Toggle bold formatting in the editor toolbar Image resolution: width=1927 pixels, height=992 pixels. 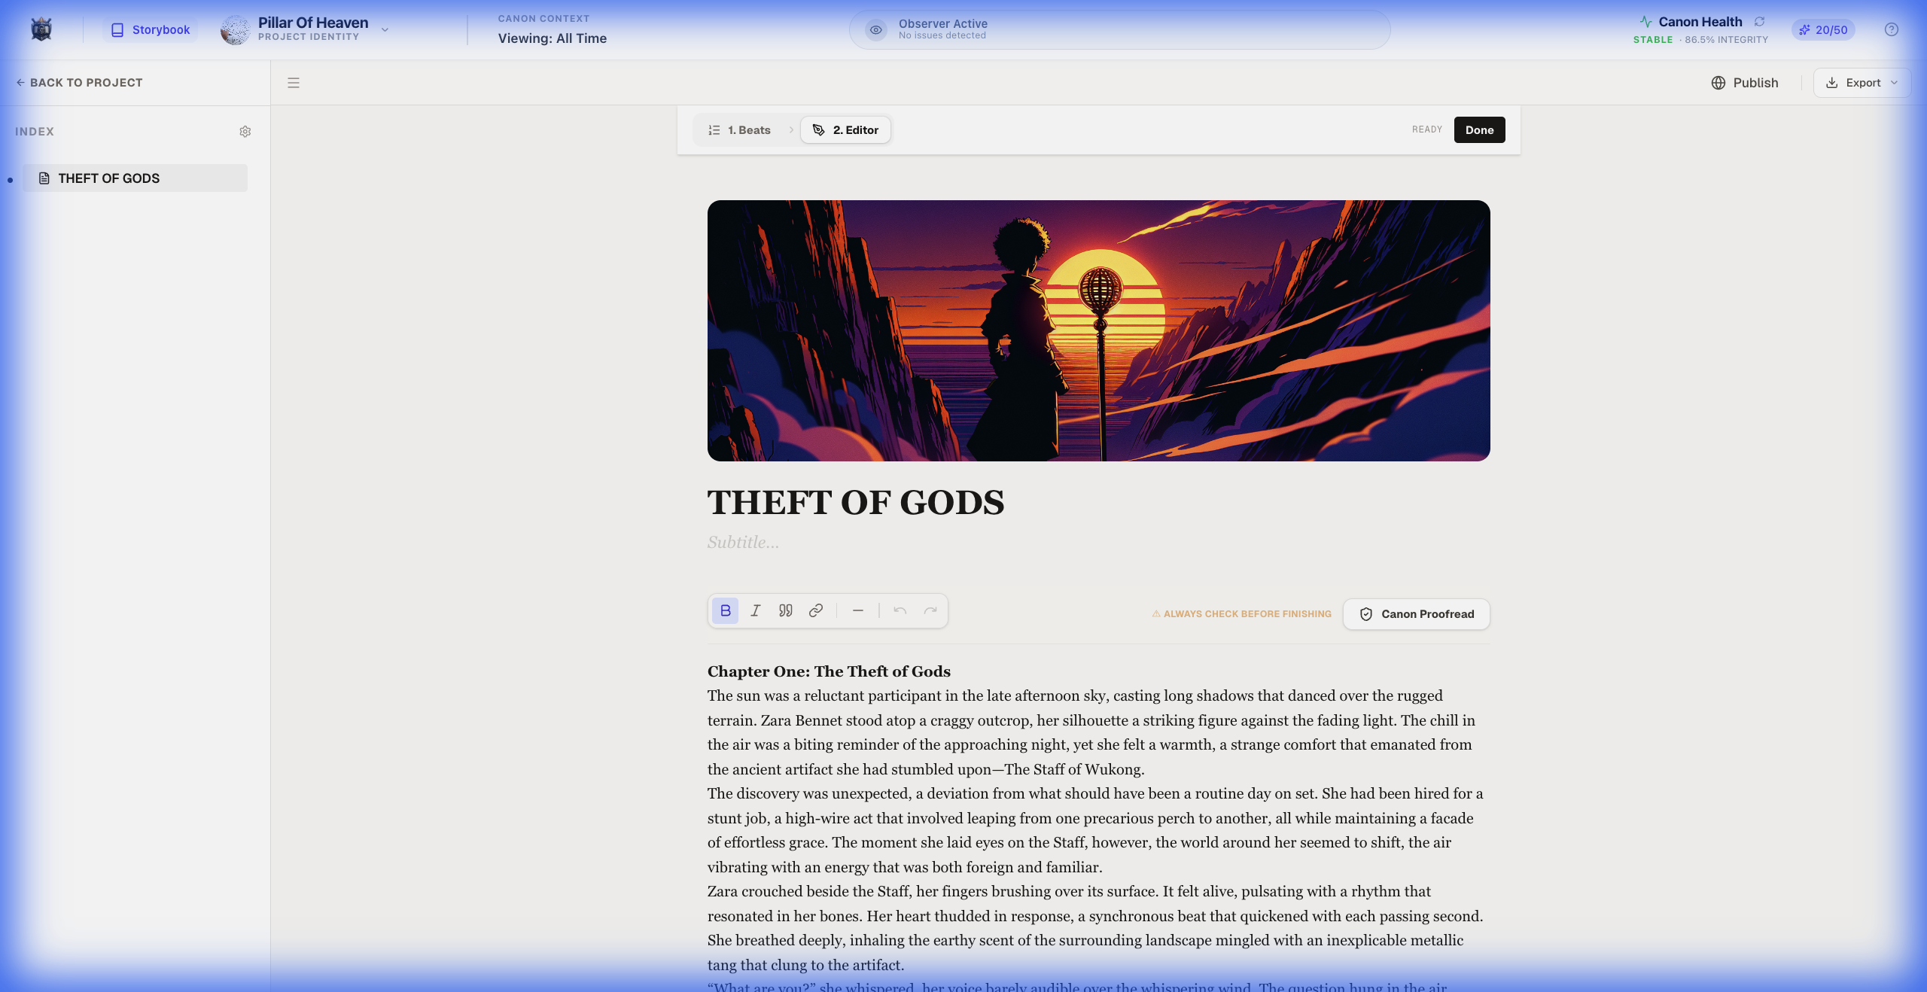[724, 611]
